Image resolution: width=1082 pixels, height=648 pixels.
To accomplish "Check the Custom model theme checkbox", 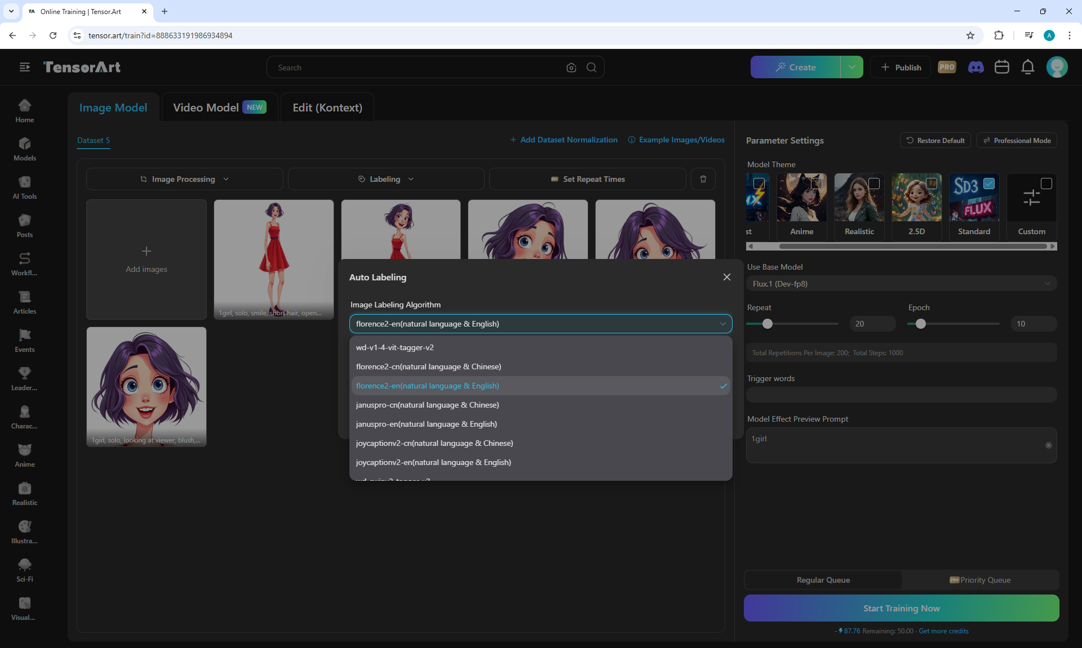I will coord(1046,184).
